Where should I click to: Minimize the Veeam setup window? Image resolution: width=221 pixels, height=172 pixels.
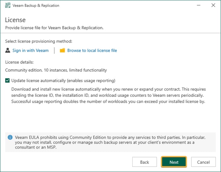(x=199, y=5)
